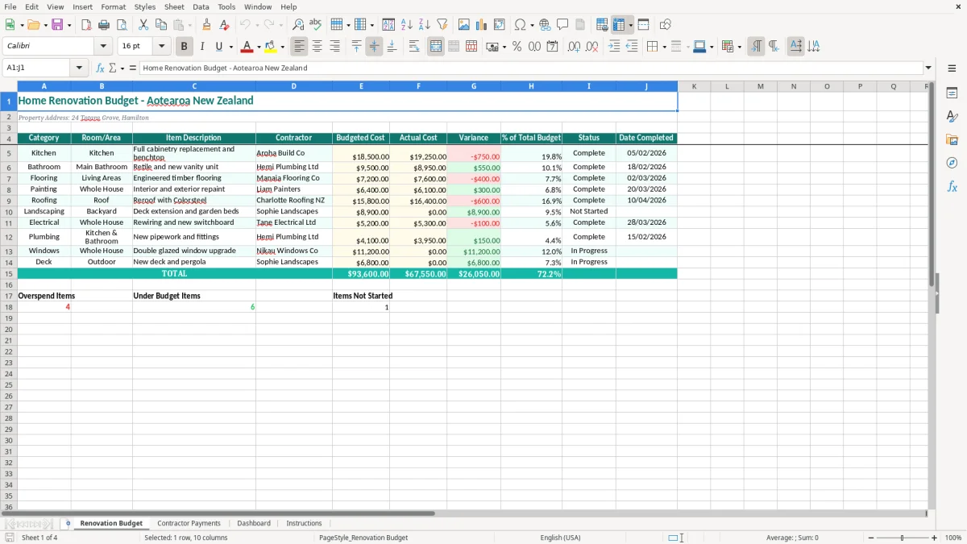Toggle Center Vertically alignment
This screenshot has width=967, height=544.
(x=374, y=47)
